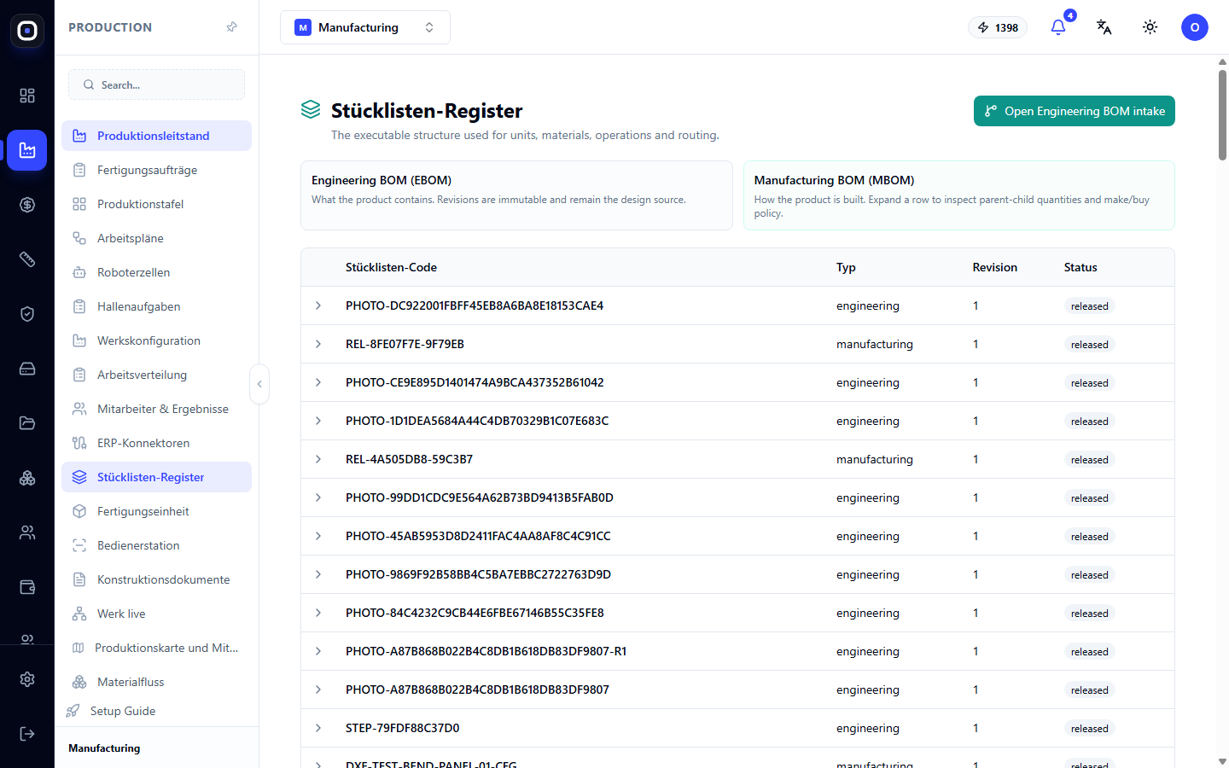Screen dimensions: 1229x768
Task: Click the credits counter showing 1398
Action: (998, 27)
